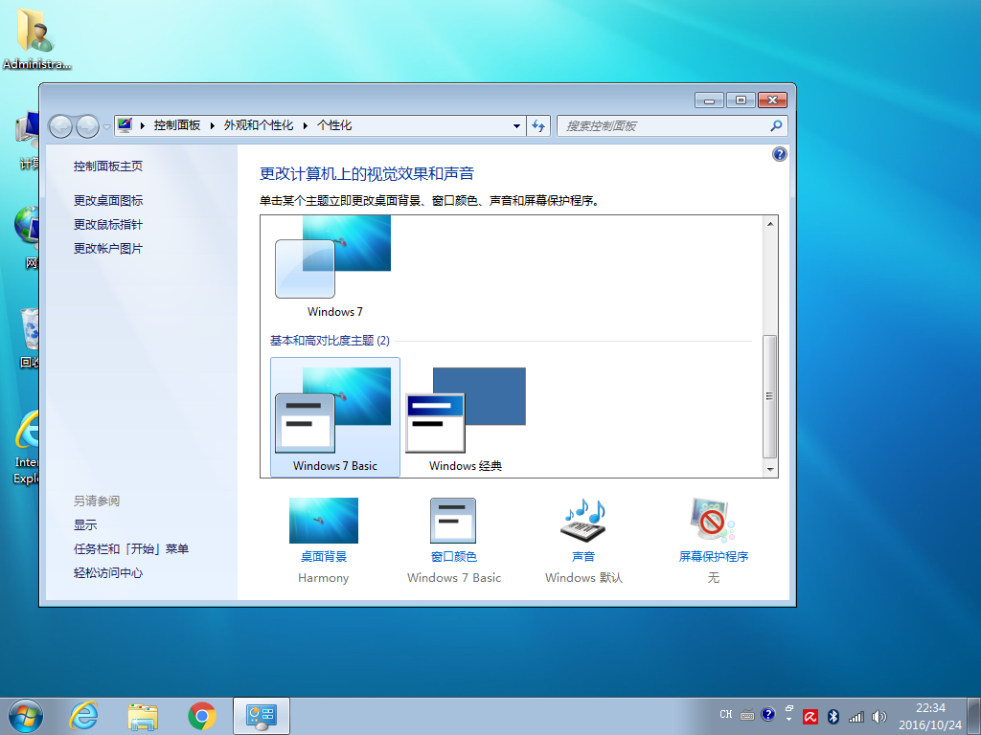
Task: Refresh the control panel address bar
Action: click(x=538, y=125)
